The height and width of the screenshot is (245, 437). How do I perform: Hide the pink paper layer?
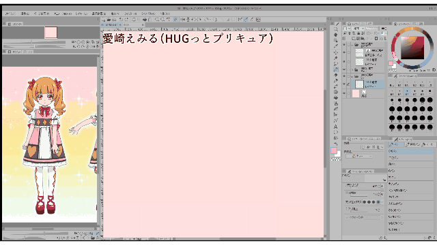pyautogui.click(x=344, y=93)
